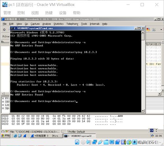This screenshot has height=146, width=164.
Task: Open VirtualBox 帮助 menu
Action: tap(77, 13)
